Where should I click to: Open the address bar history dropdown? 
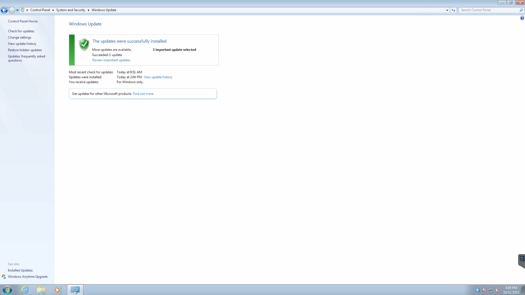447,10
